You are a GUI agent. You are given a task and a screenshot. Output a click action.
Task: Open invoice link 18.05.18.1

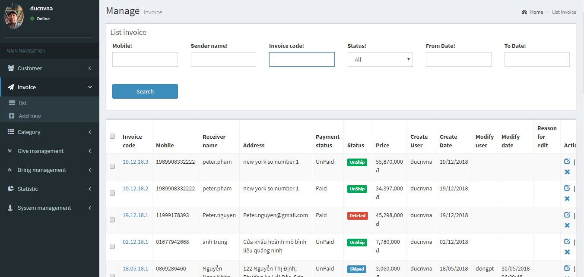click(135, 268)
